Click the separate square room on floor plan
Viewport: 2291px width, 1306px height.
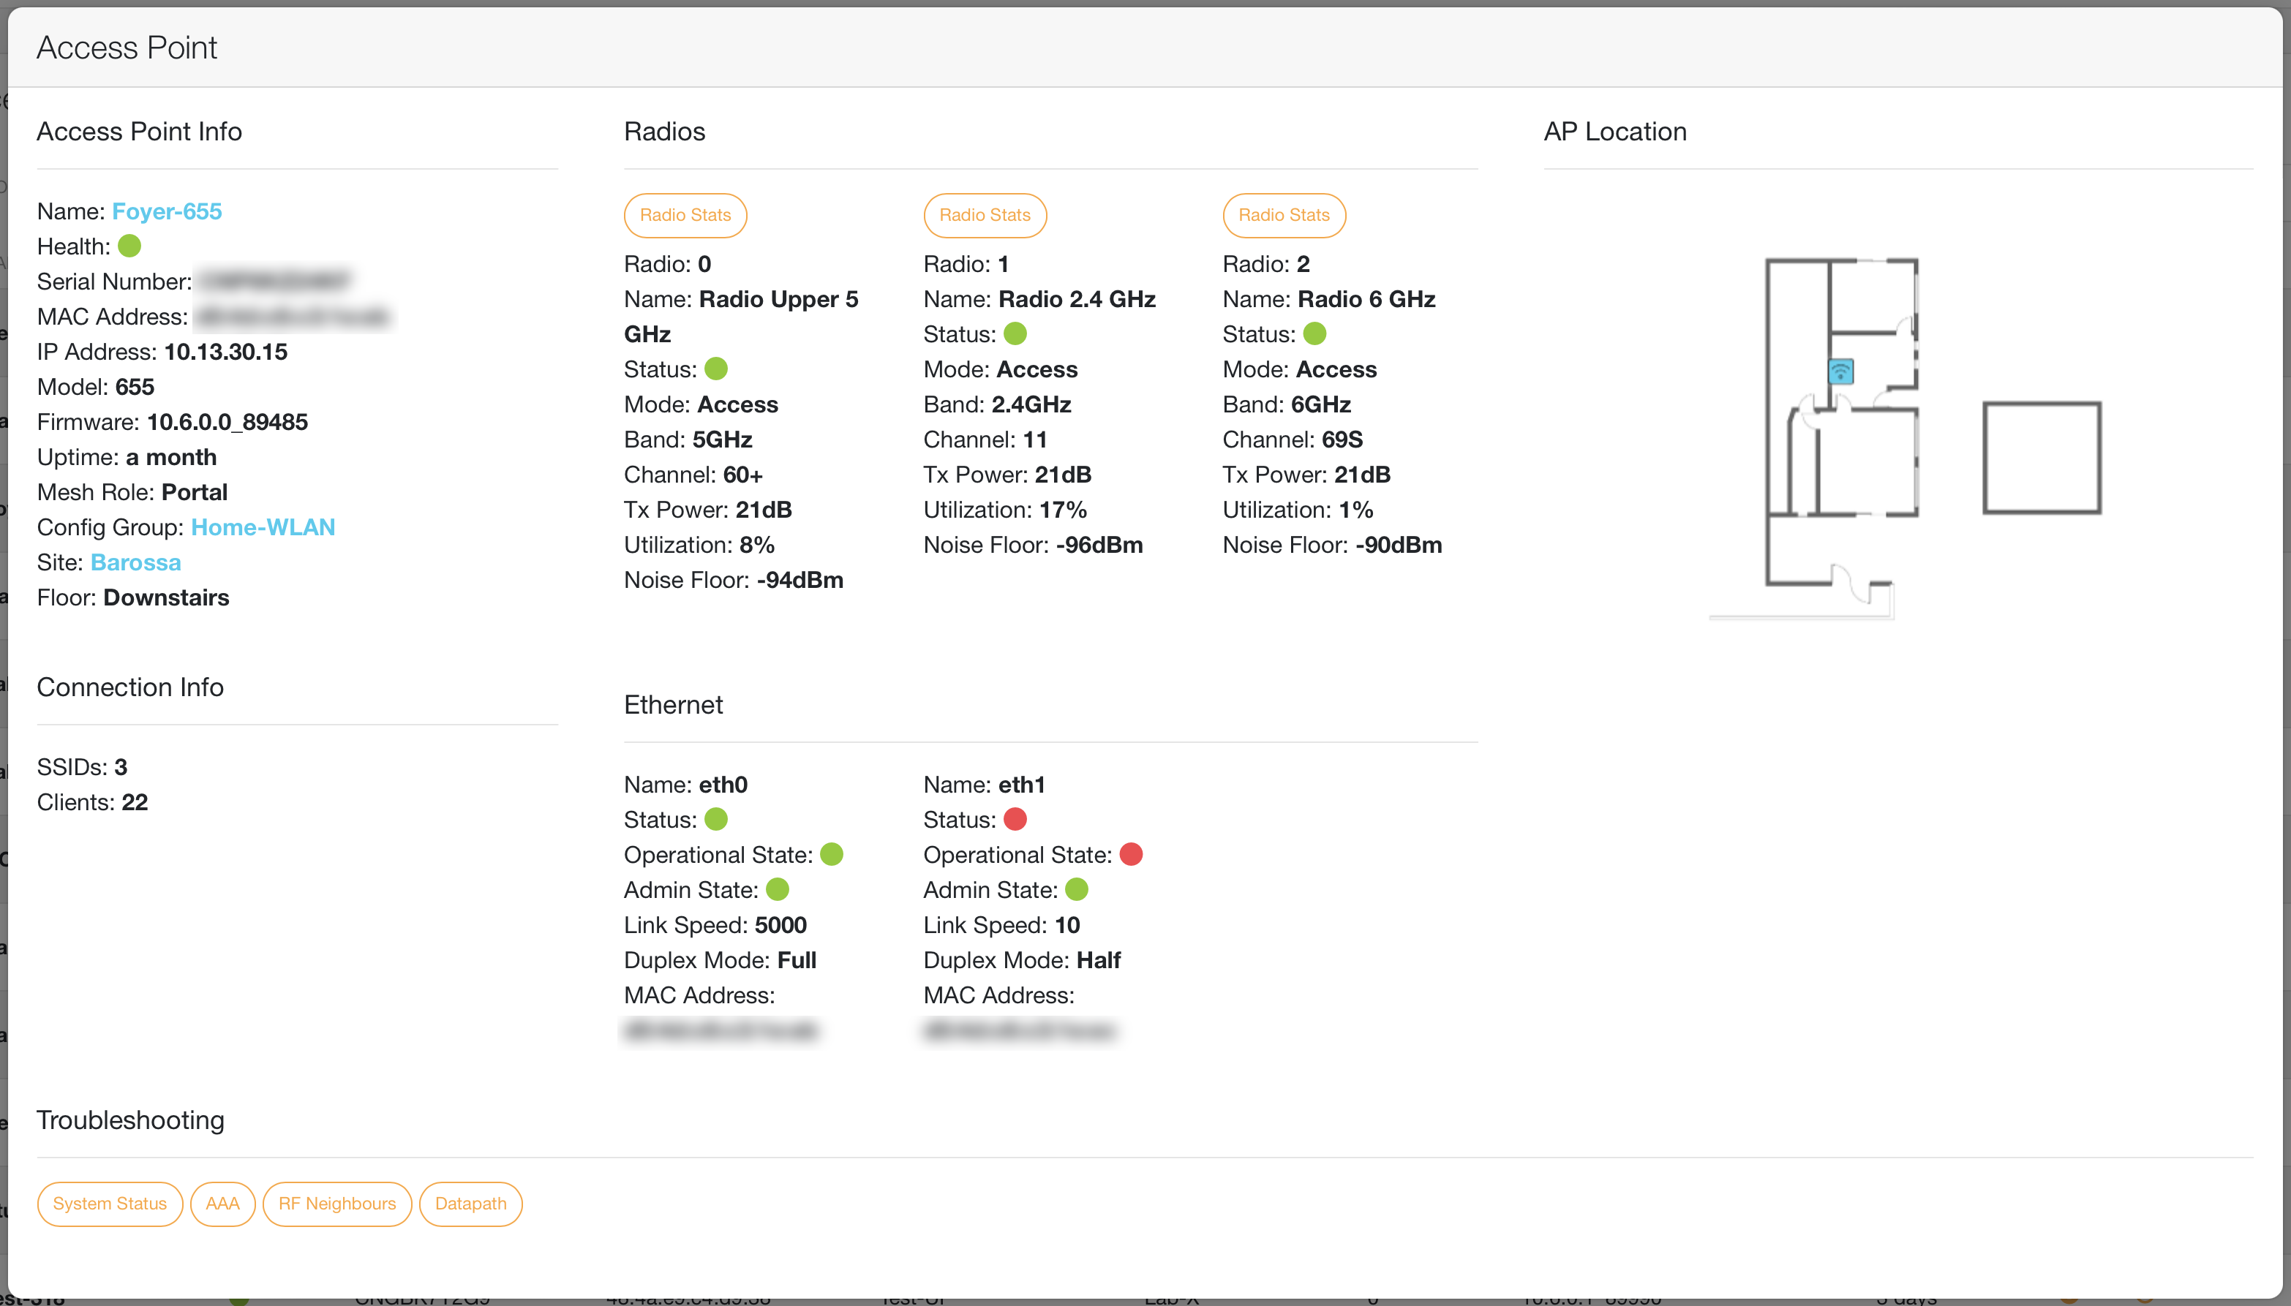[2042, 458]
